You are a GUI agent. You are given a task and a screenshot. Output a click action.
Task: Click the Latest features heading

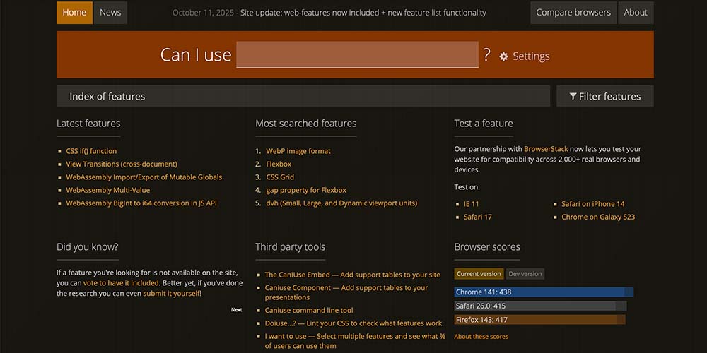point(88,124)
